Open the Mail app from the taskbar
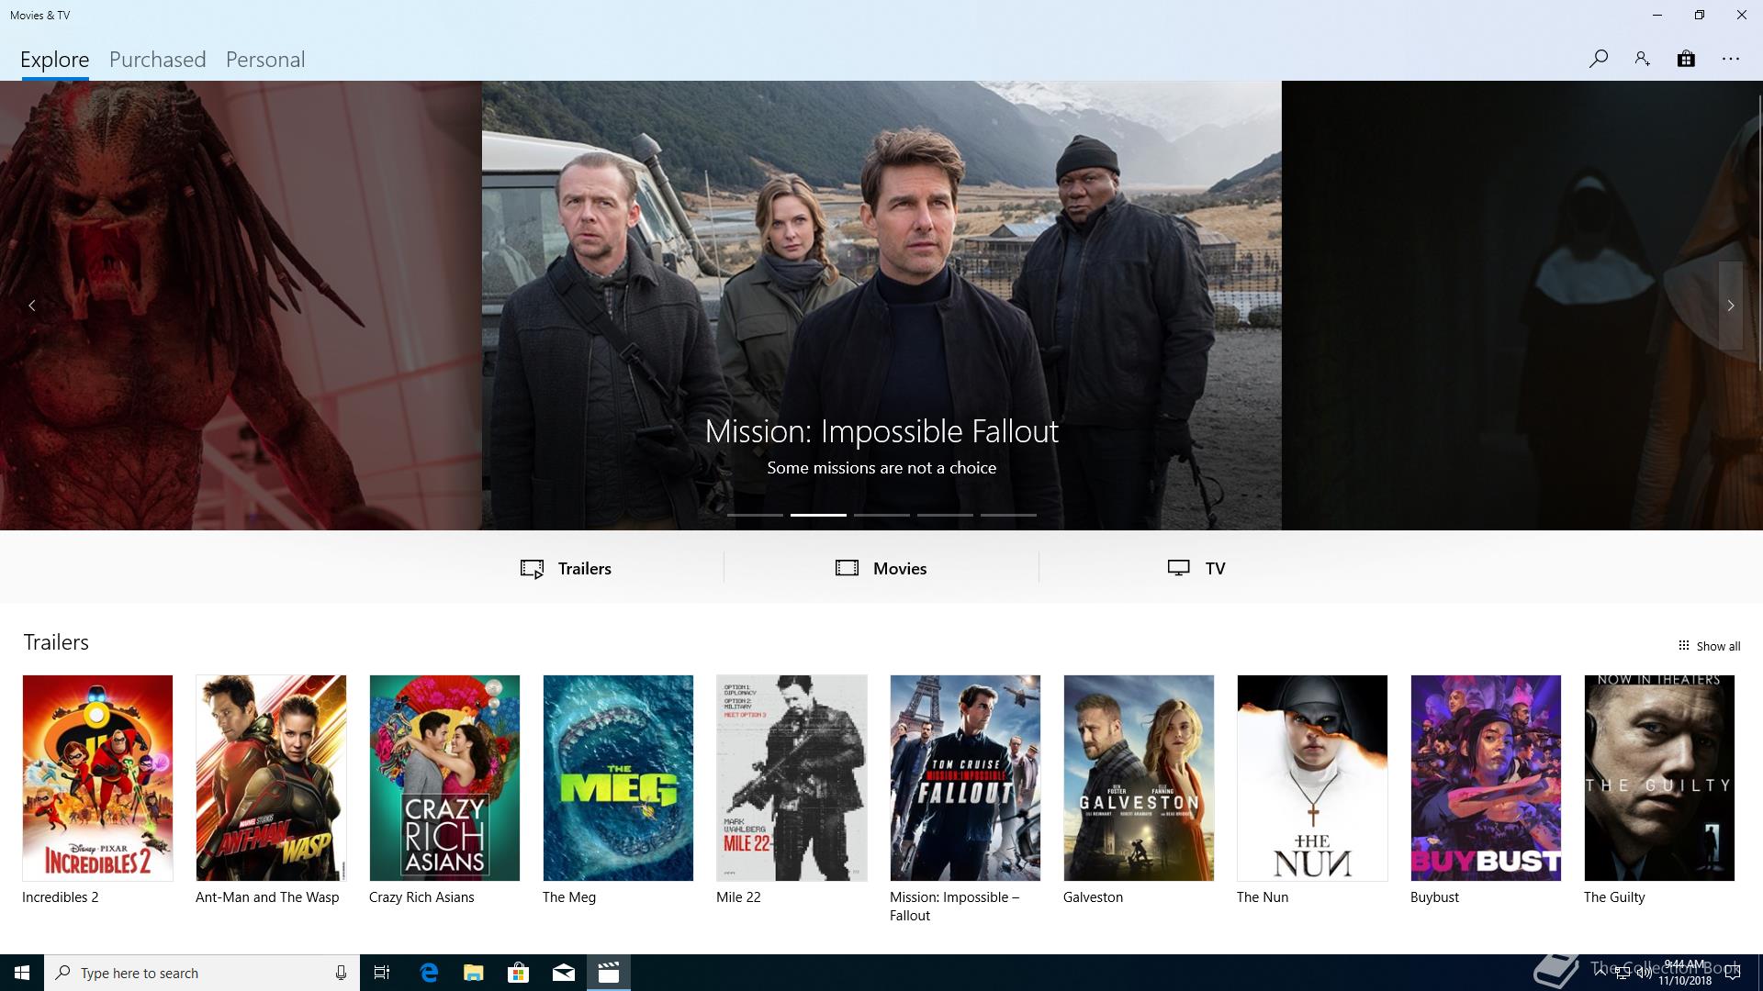Screen dimensions: 1763x991 [563, 973]
